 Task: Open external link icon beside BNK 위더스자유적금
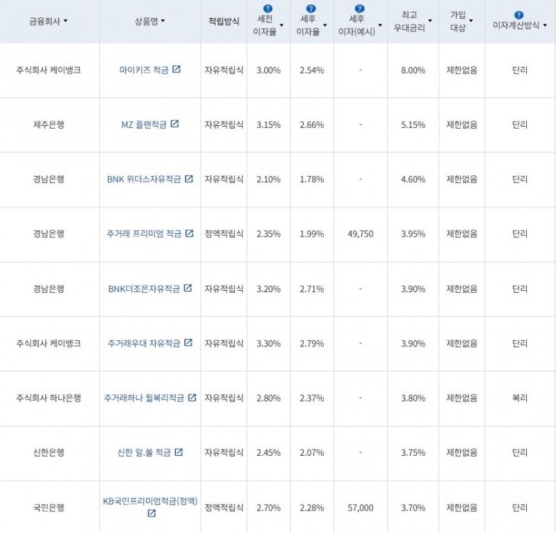[x=189, y=179]
